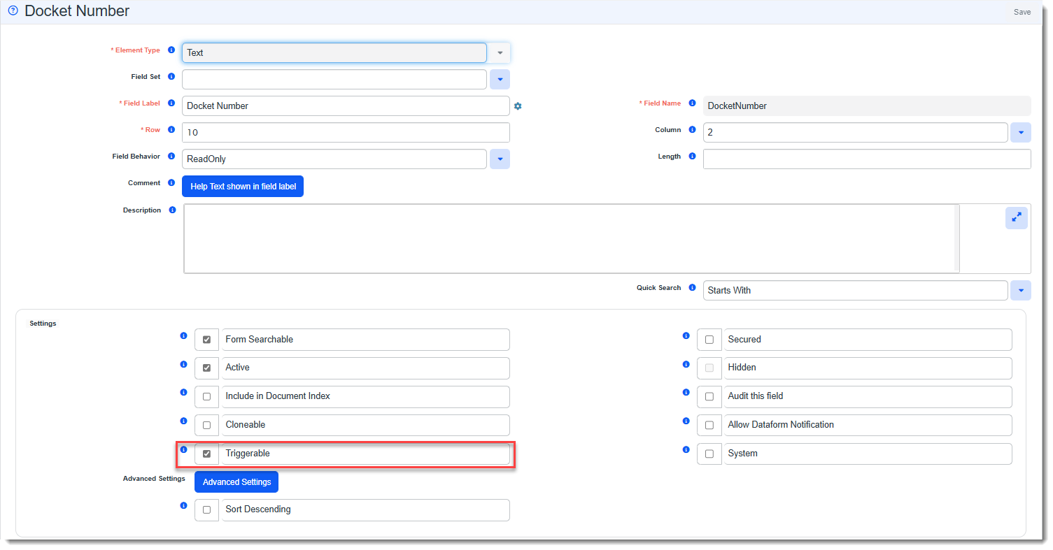This screenshot has width=1053, height=550.
Task: Enable the Cloneable checkbox
Action: pyautogui.click(x=206, y=426)
